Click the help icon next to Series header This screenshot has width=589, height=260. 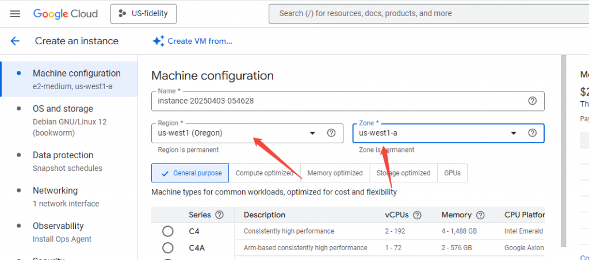[x=219, y=215]
